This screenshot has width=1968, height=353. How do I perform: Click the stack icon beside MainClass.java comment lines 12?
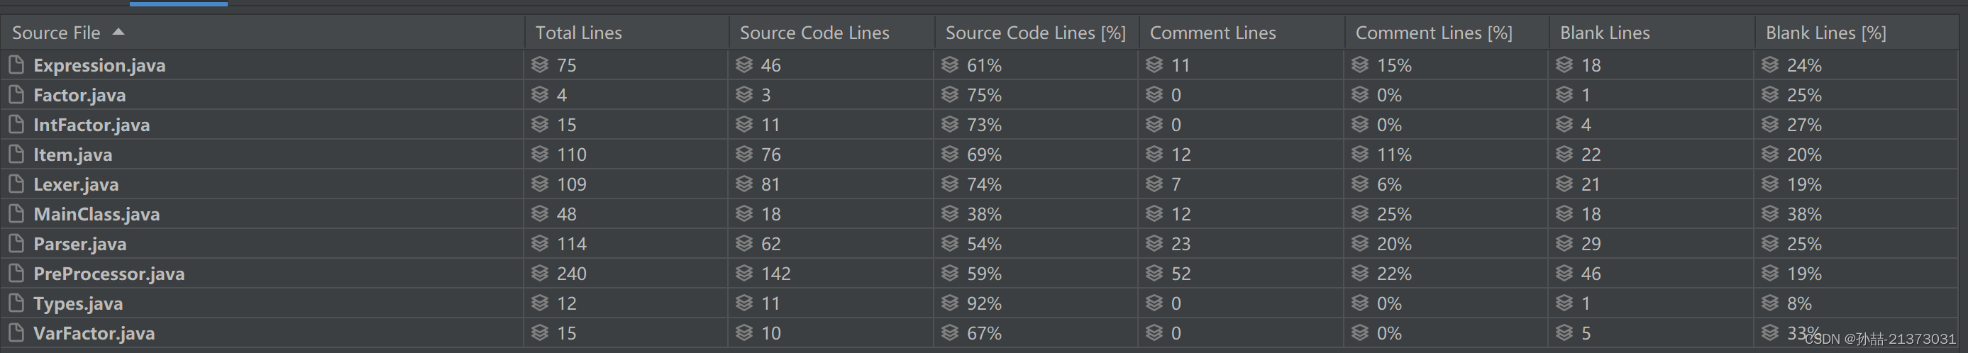coord(1154,214)
